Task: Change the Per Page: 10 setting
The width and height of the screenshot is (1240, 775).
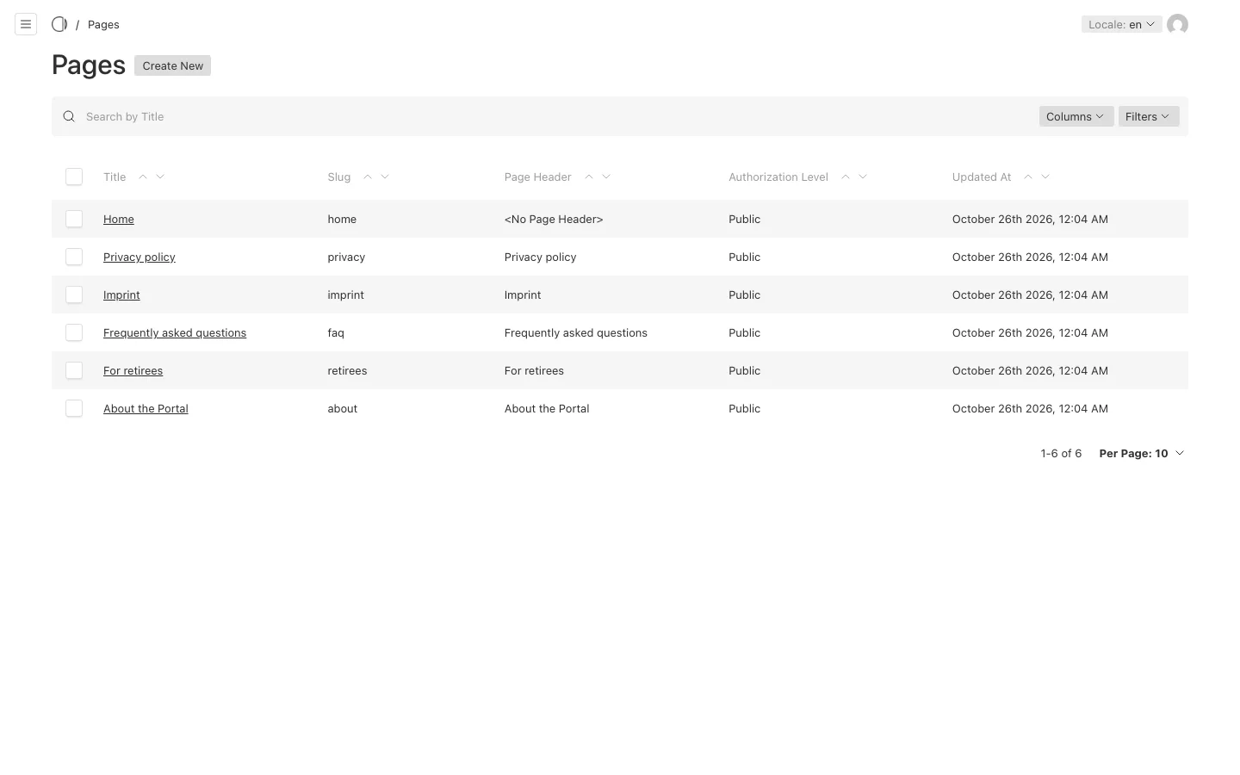Action: pos(1142,453)
